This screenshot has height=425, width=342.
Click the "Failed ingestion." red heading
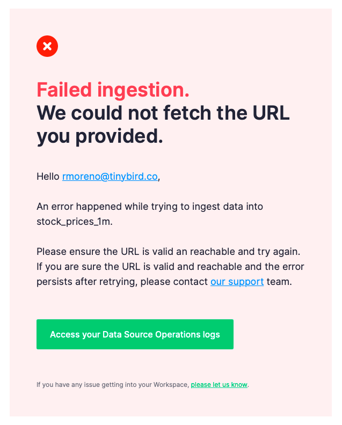pyautogui.click(x=113, y=90)
